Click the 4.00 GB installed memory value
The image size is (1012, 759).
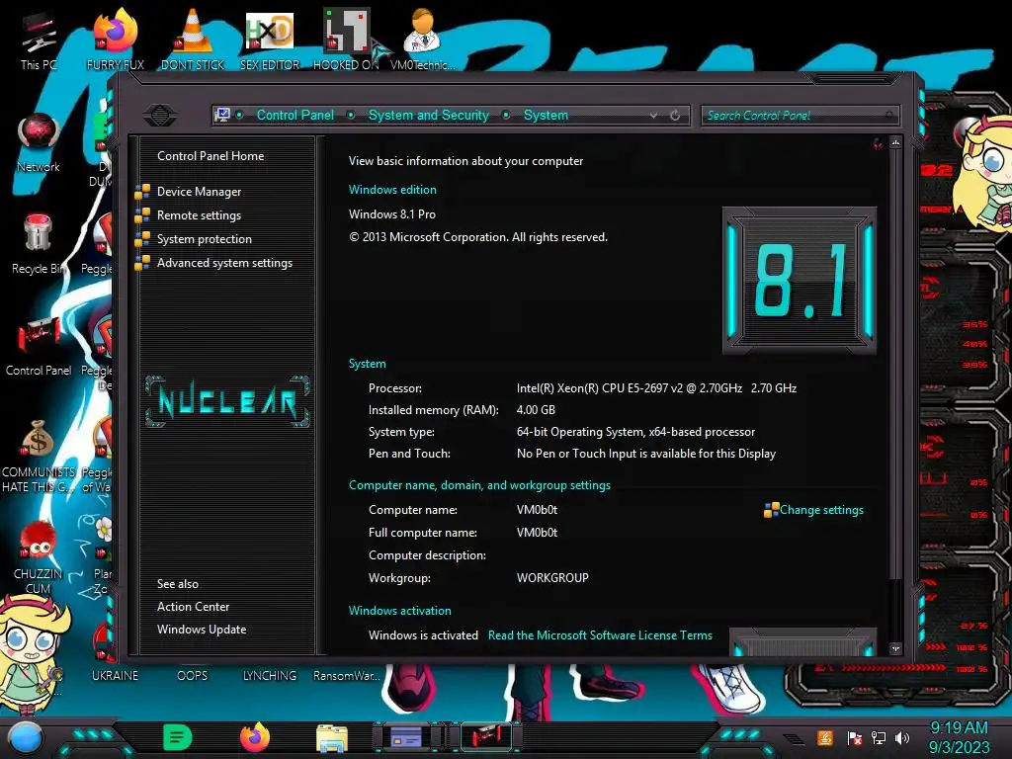click(x=536, y=410)
